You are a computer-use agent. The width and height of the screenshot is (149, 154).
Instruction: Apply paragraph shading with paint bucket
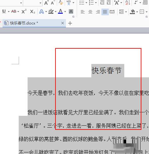pyautogui.click(x=133, y=11)
